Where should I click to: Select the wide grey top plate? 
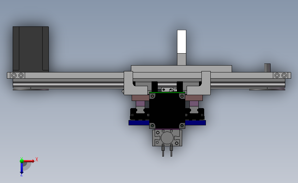coord(181,69)
